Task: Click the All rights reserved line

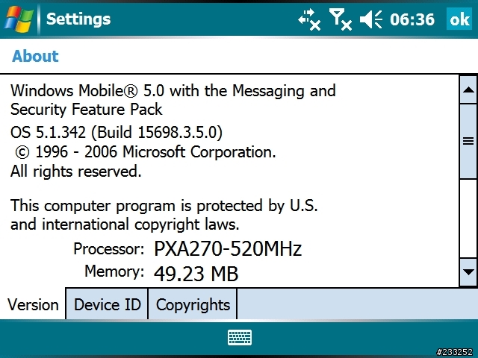Action: pyautogui.click(x=76, y=172)
